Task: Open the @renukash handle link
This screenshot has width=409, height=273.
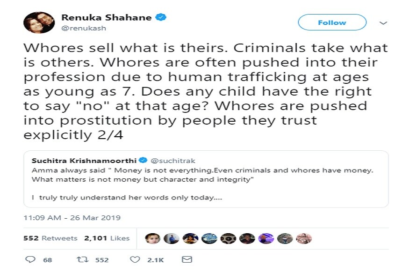Action: pos(84,28)
